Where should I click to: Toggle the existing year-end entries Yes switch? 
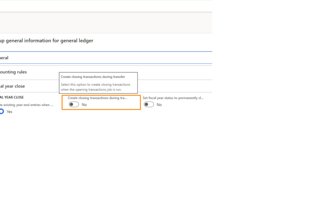tap(2, 111)
